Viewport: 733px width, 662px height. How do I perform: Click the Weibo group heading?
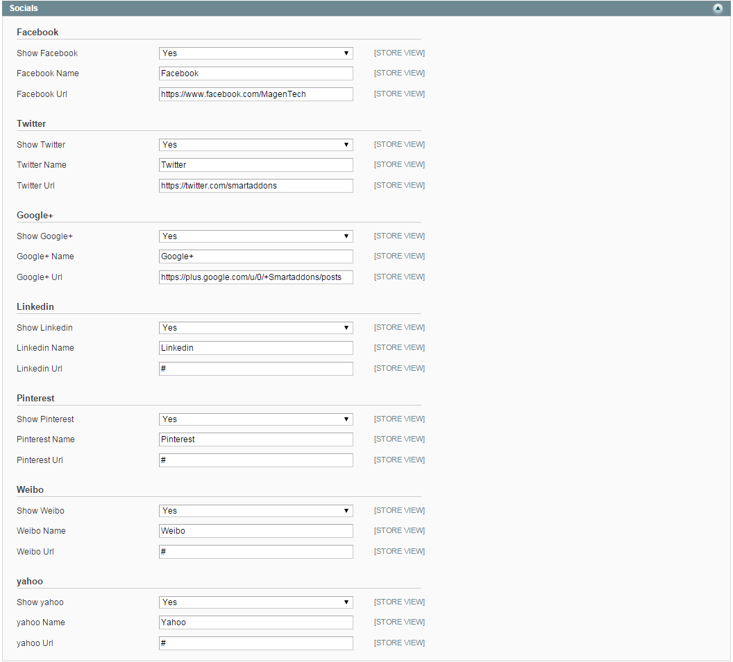(30, 489)
